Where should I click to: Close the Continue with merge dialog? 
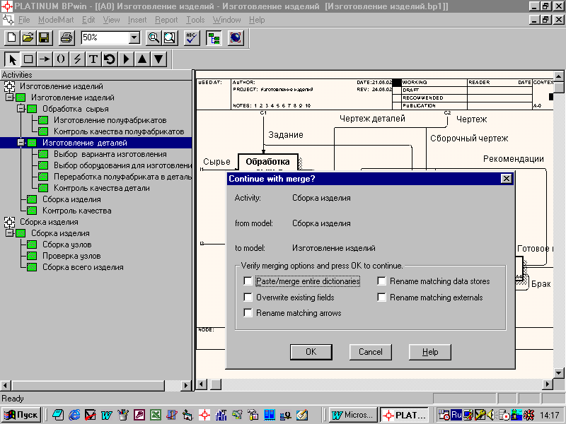(507, 179)
